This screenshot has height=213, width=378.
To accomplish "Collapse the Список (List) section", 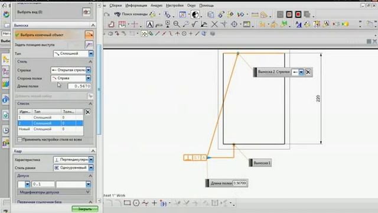I will click(x=90, y=104).
